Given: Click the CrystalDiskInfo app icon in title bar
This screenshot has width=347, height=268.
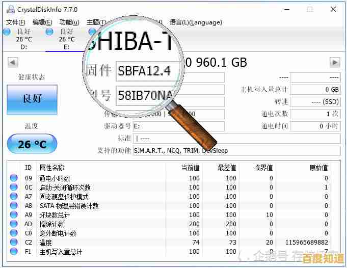Looking at the screenshot, I should pos(10,9).
